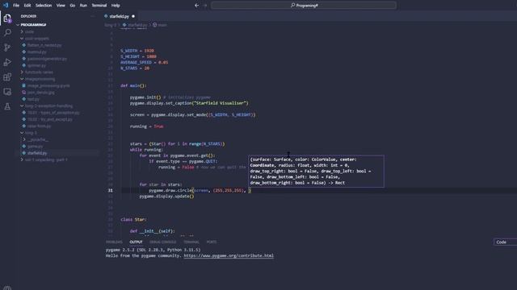Open Remote Explorer in activity bar

tap(7, 92)
